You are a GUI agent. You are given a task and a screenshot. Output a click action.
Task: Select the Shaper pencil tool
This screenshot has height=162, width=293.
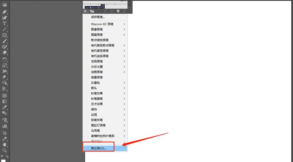tap(4, 47)
